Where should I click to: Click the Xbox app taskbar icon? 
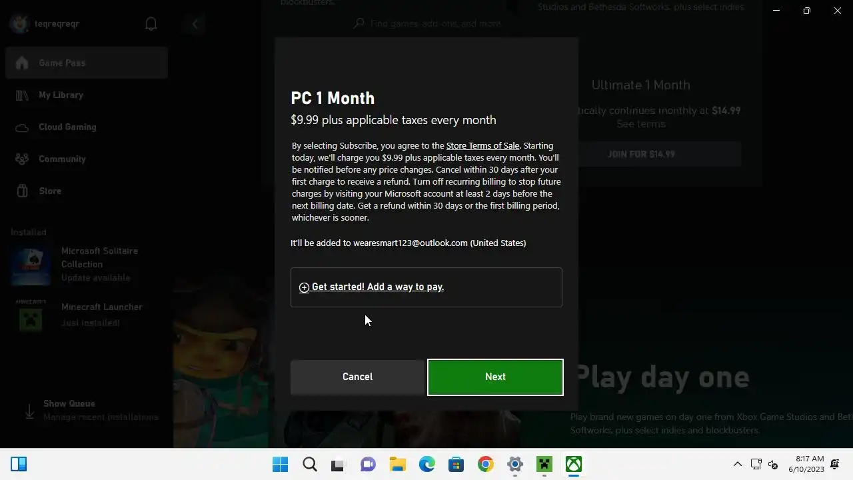574,465
